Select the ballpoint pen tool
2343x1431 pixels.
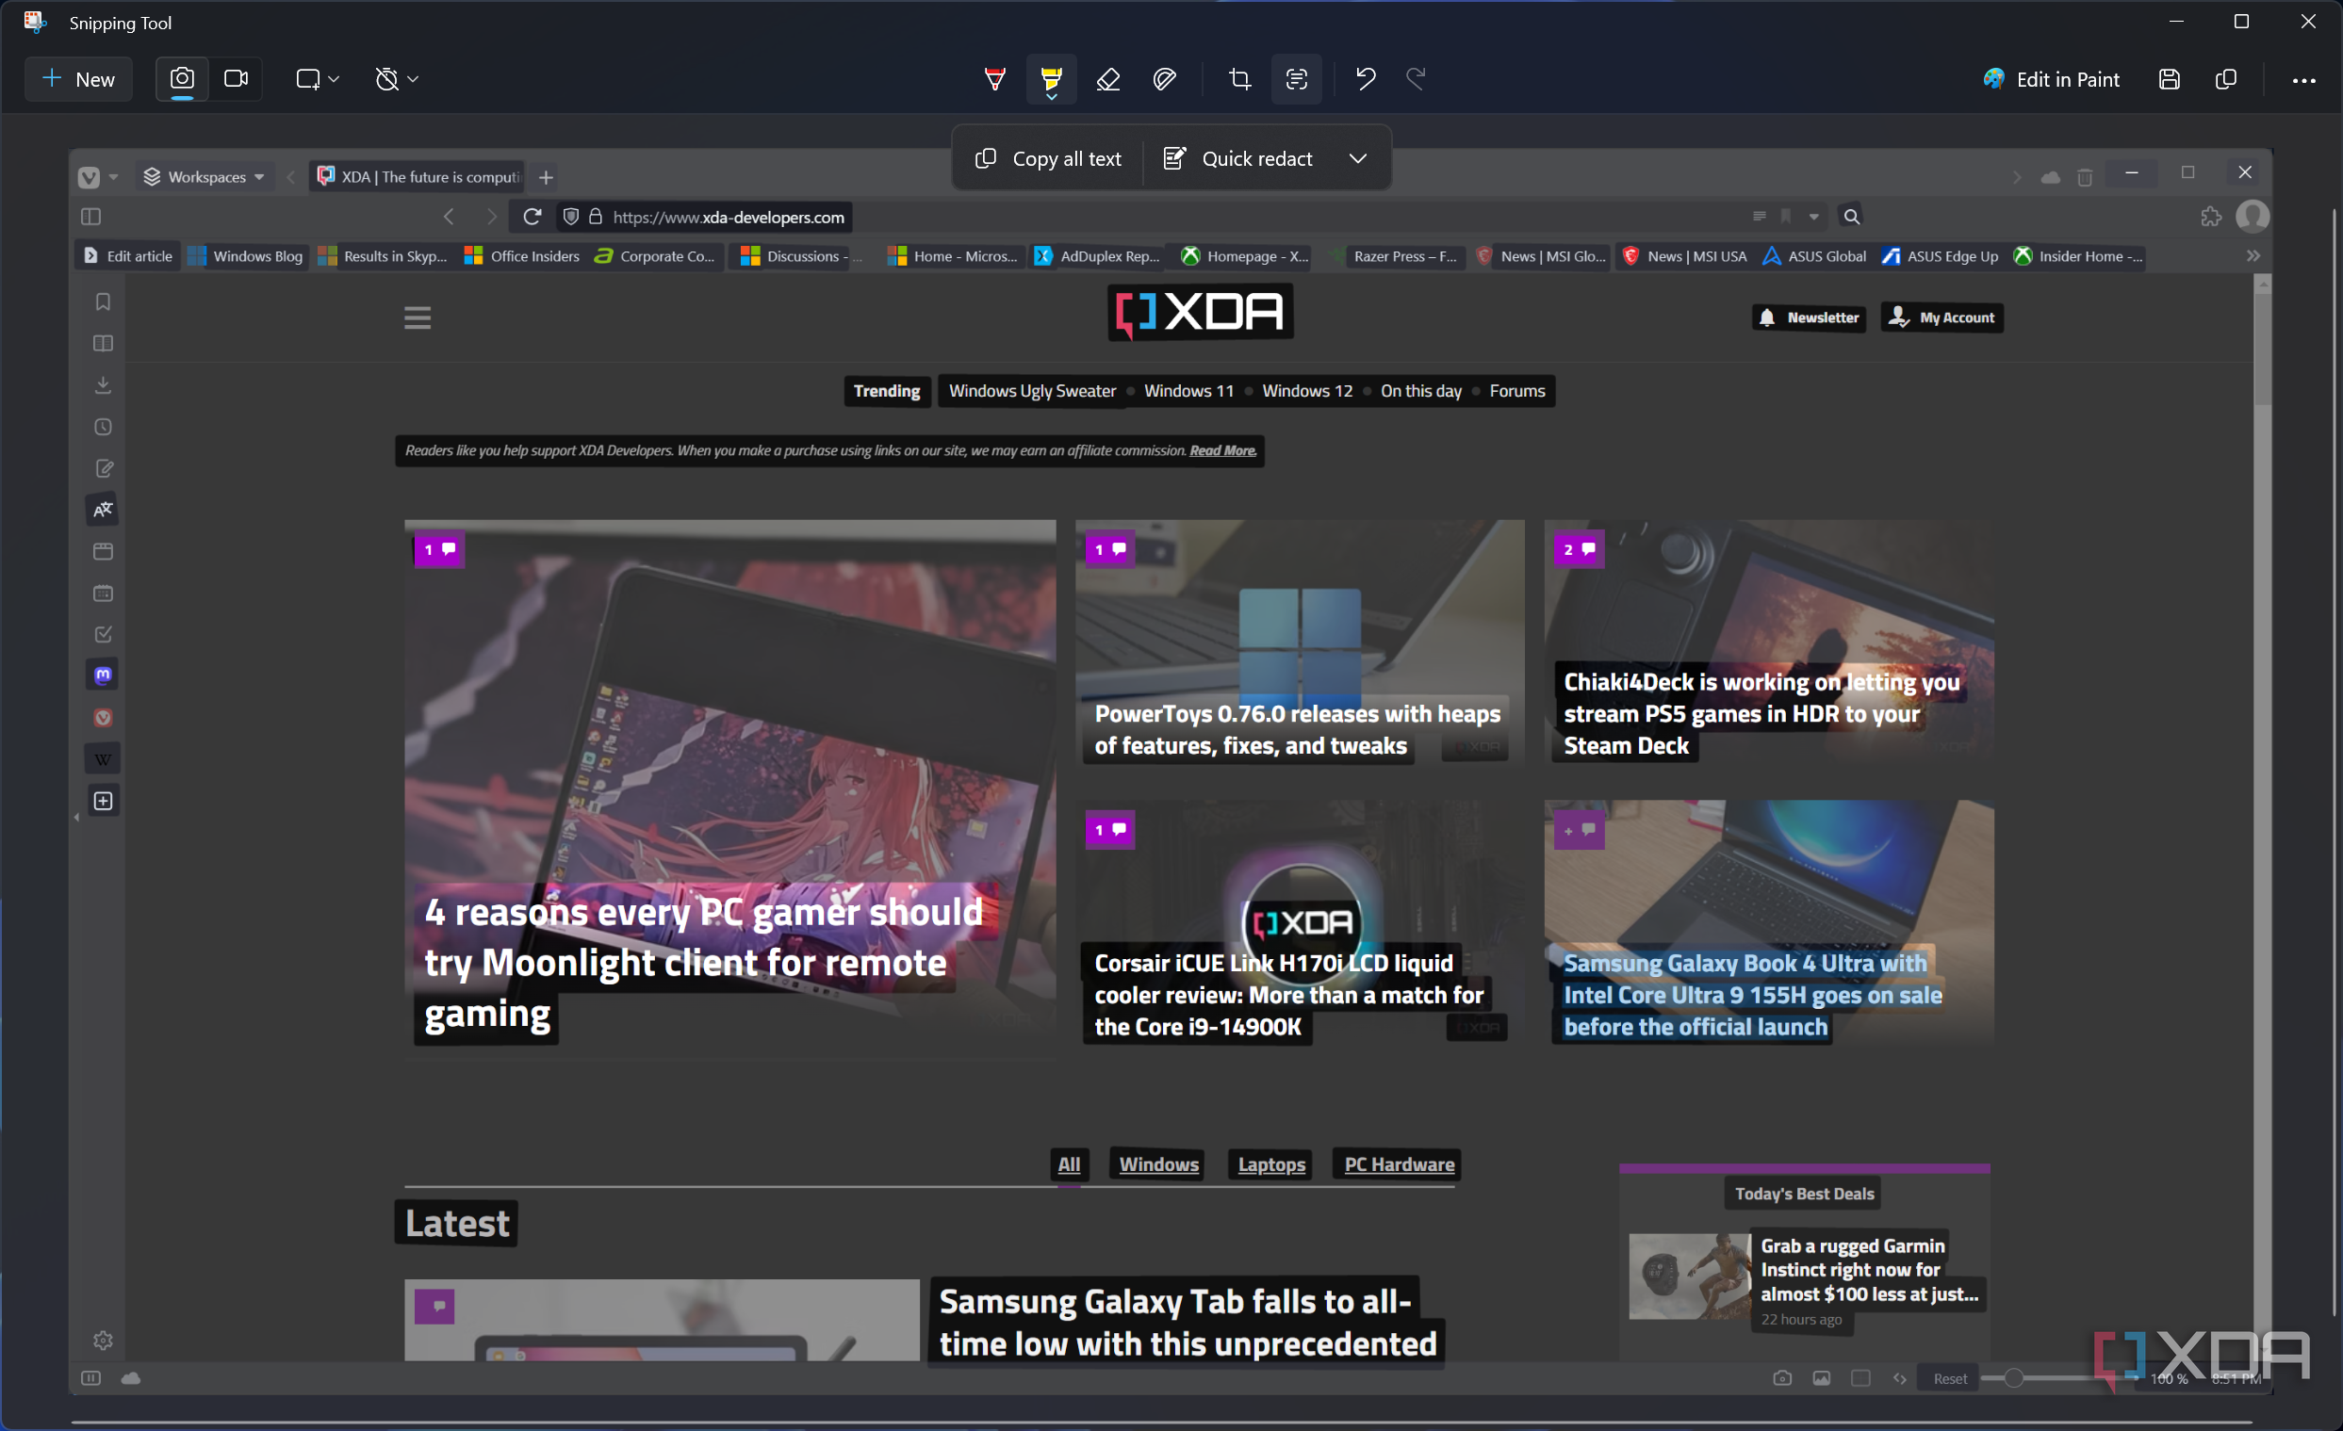pyautogui.click(x=994, y=79)
